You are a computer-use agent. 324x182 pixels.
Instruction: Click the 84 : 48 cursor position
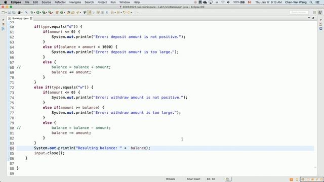point(211,179)
